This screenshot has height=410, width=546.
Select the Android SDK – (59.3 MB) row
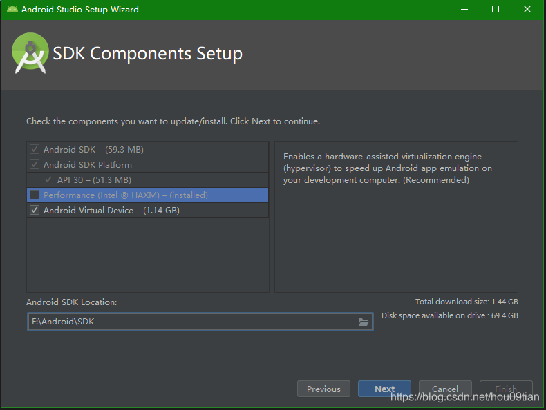point(148,150)
